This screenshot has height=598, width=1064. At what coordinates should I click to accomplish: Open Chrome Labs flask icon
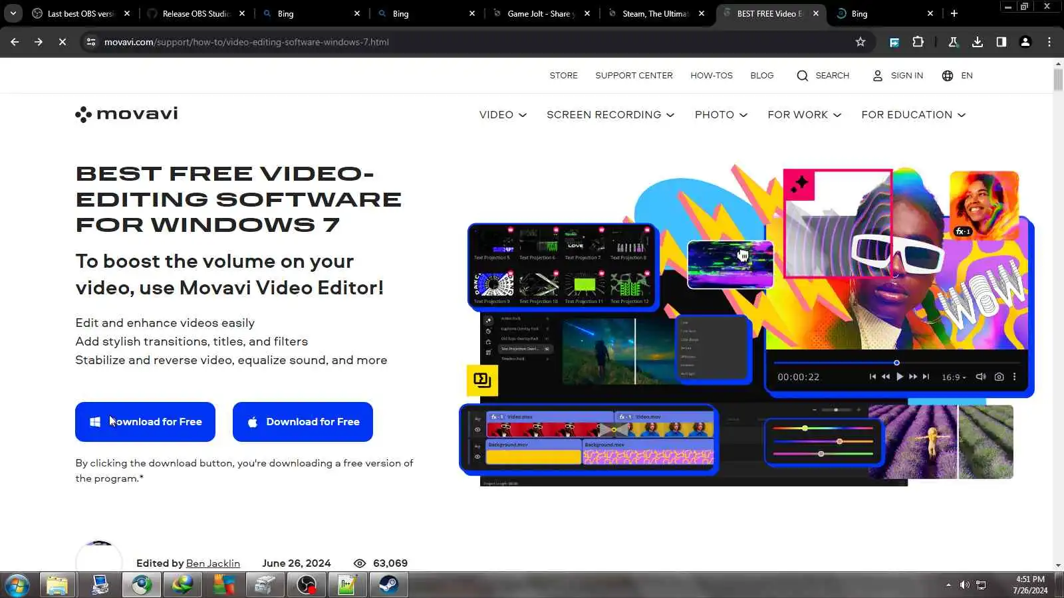pyautogui.click(x=953, y=42)
